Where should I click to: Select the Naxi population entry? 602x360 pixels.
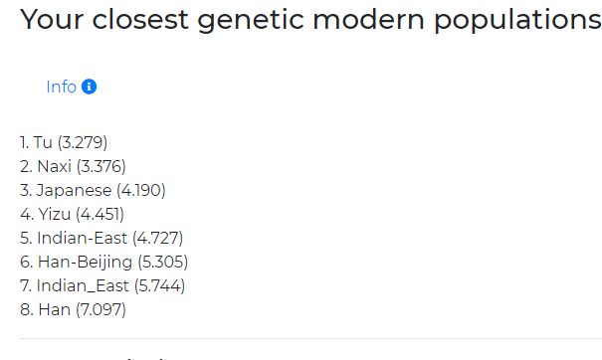[x=73, y=166]
